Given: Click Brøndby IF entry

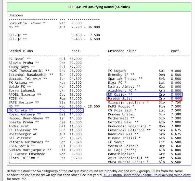Looking at the screenshot, I should pos(145,75).
